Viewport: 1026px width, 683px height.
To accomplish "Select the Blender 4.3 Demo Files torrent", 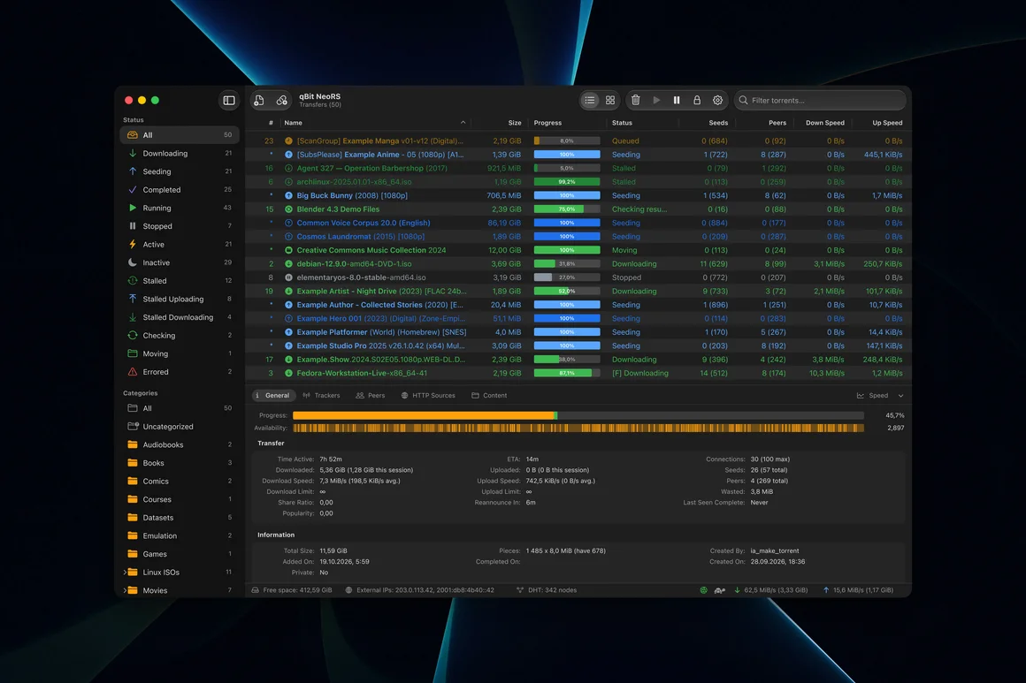I will point(578,209).
